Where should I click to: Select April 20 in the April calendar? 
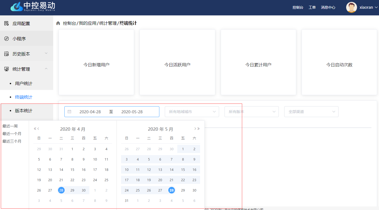click(50, 180)
